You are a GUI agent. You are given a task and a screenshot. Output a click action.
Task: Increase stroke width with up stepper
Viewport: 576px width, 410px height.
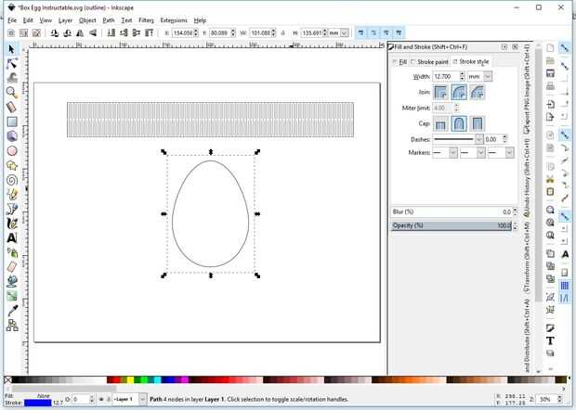(x=462, y=74)
